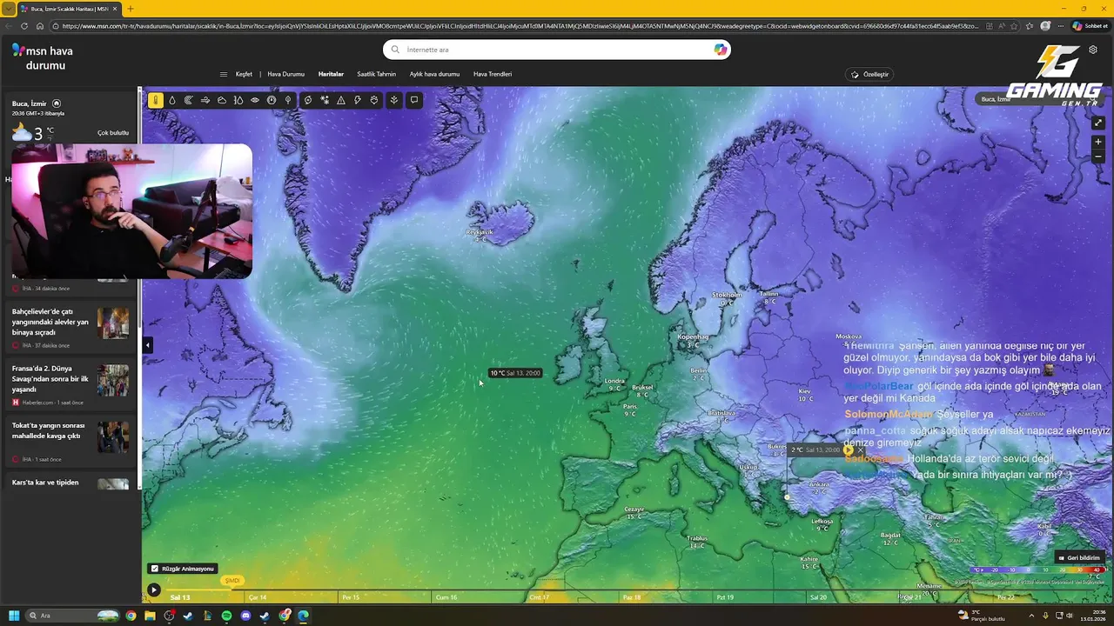Viewport: 1114px width, 626px height.
Task: Open Fransa'da 2. Dünya Savaşı news link
Action: pyautogui.click(x=50, y=378)
